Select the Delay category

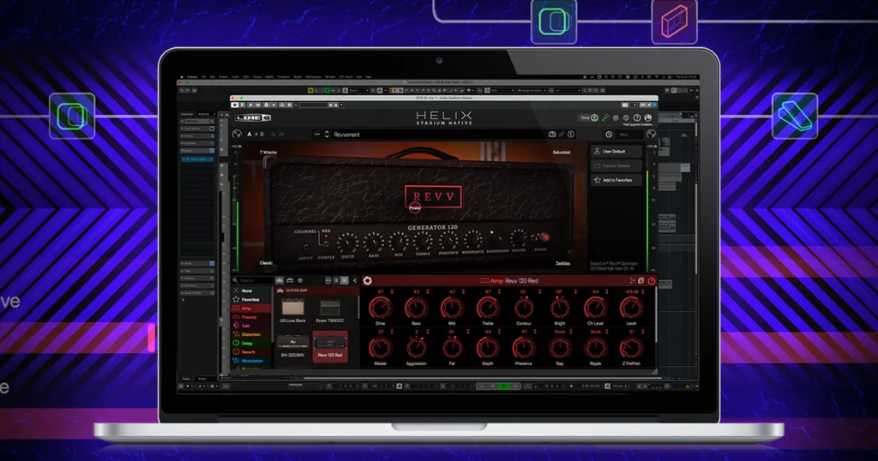[x=251, y=343]
